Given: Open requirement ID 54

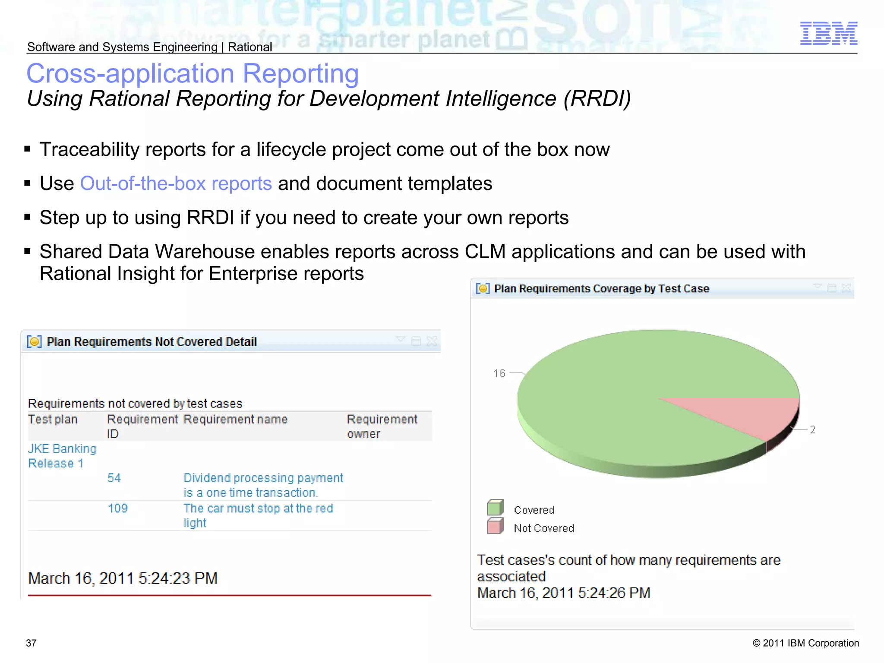Looking at the screenshot, I should point(114,478).
